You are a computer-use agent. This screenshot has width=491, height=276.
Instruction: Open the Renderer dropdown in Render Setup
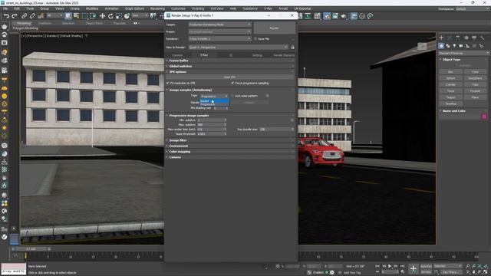coord(220,39)
